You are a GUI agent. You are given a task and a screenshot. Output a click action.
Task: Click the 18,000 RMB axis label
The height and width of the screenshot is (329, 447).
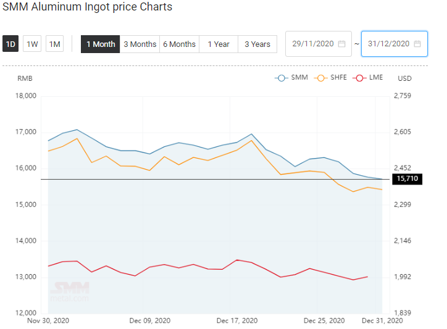tap(26, 96)
